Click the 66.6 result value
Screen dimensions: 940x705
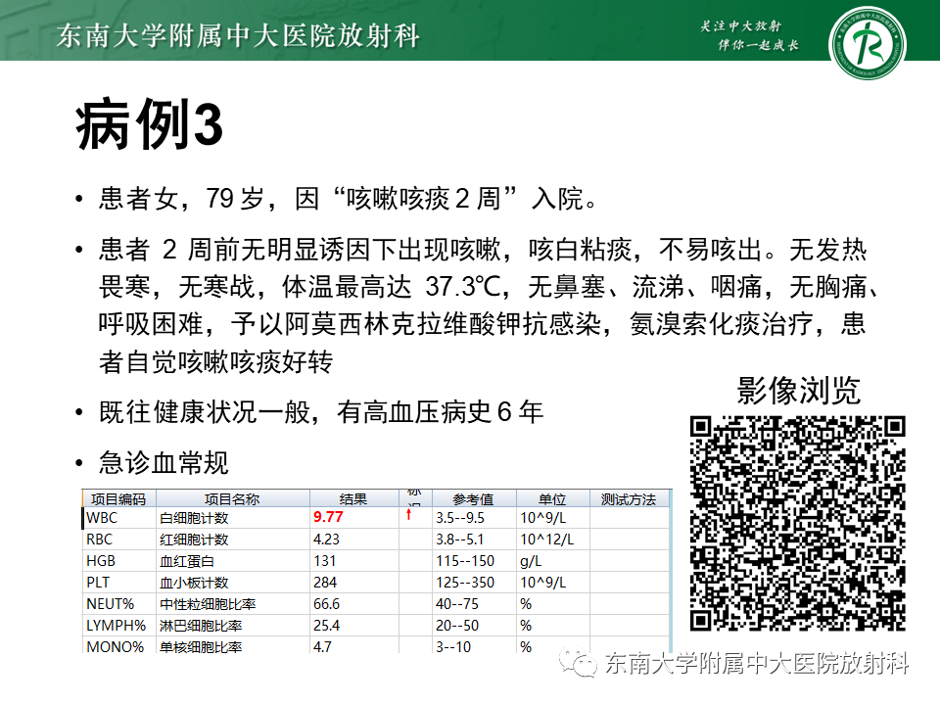click(326, 604)
